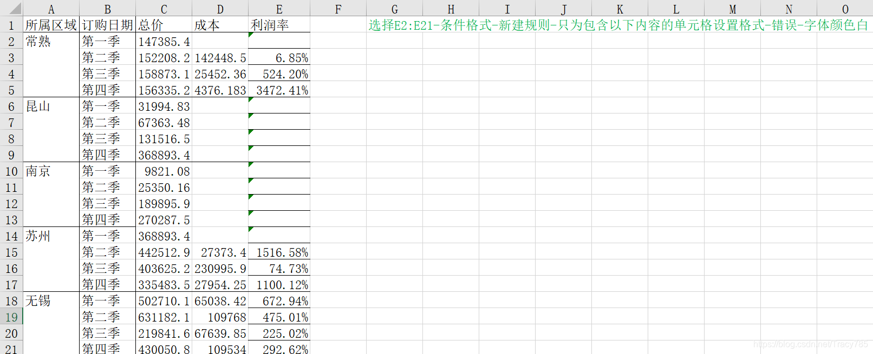Viewport: 873px width, 354px height.
Task: Click the 订购日期 header cell
Action: click(x=107, y=25)
